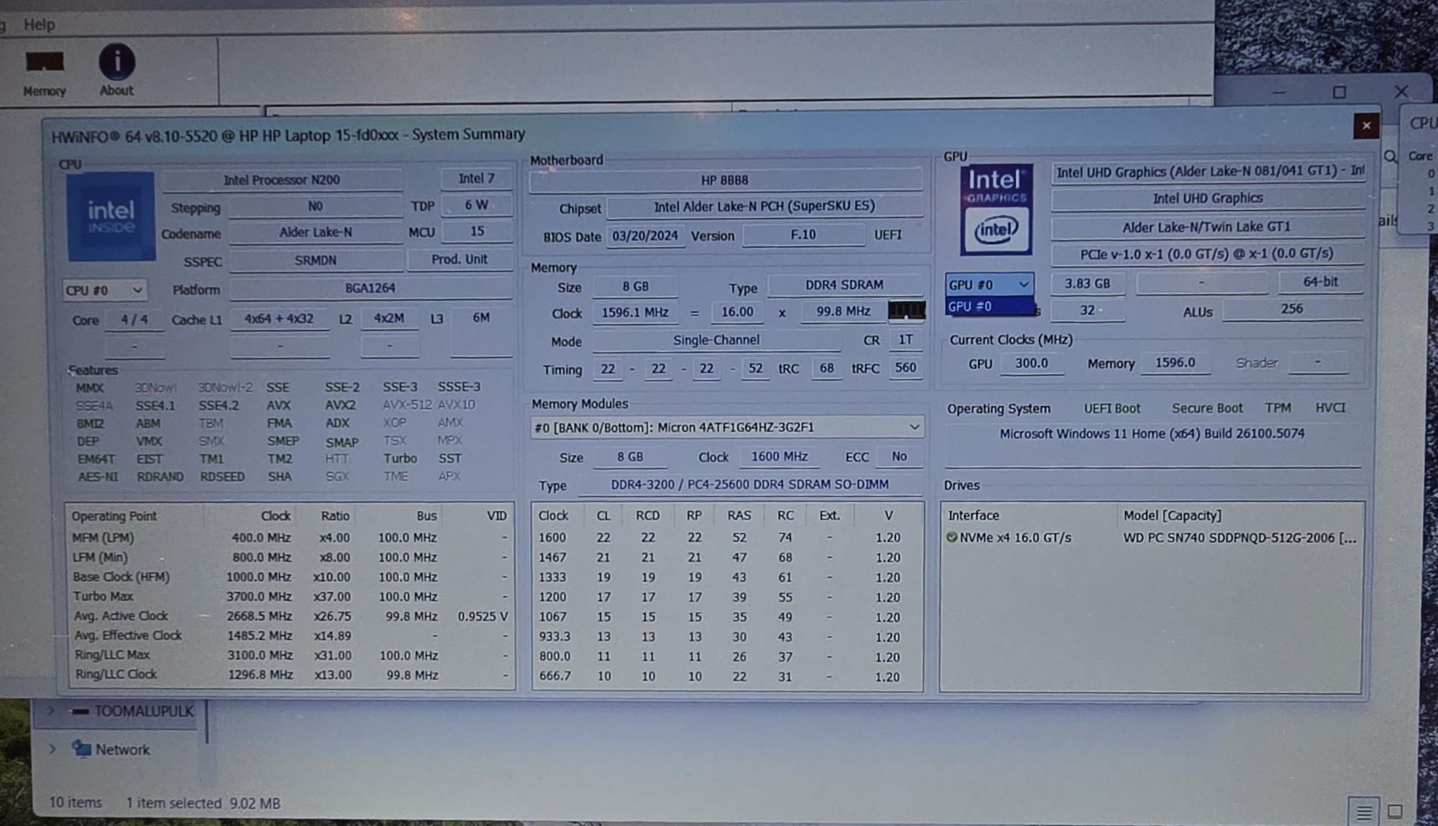The width and height of the screenshot is (1438, 826).
Task: Click the Intel Graphics GPU logo
Action: point(996,210)
